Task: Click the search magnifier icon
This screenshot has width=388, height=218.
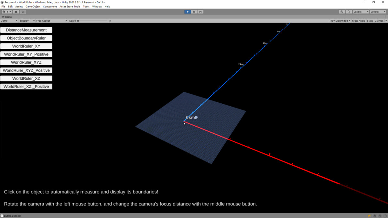Action: click(x=349, y=12)
